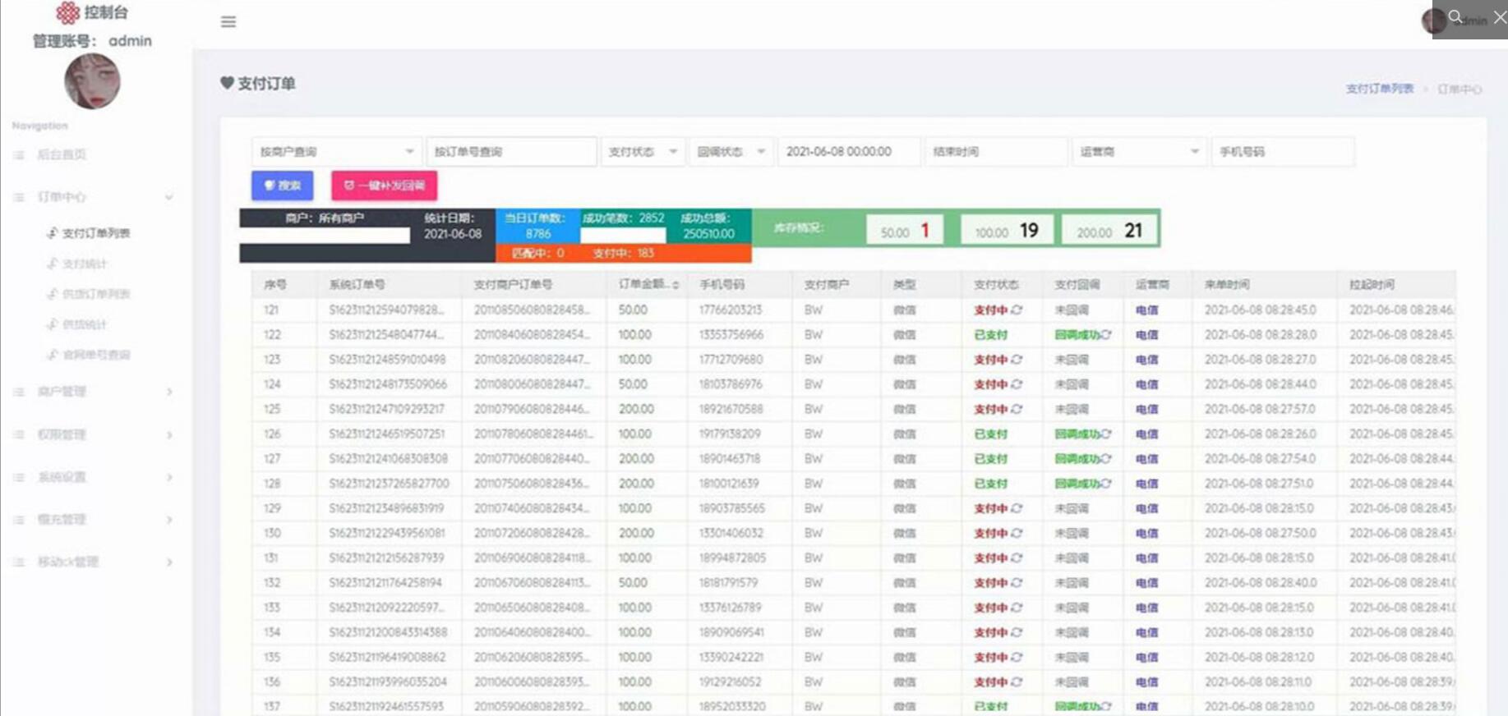Open the search magnifier in the top-right corner
Screen dimensions: 1508x716
1455,16
